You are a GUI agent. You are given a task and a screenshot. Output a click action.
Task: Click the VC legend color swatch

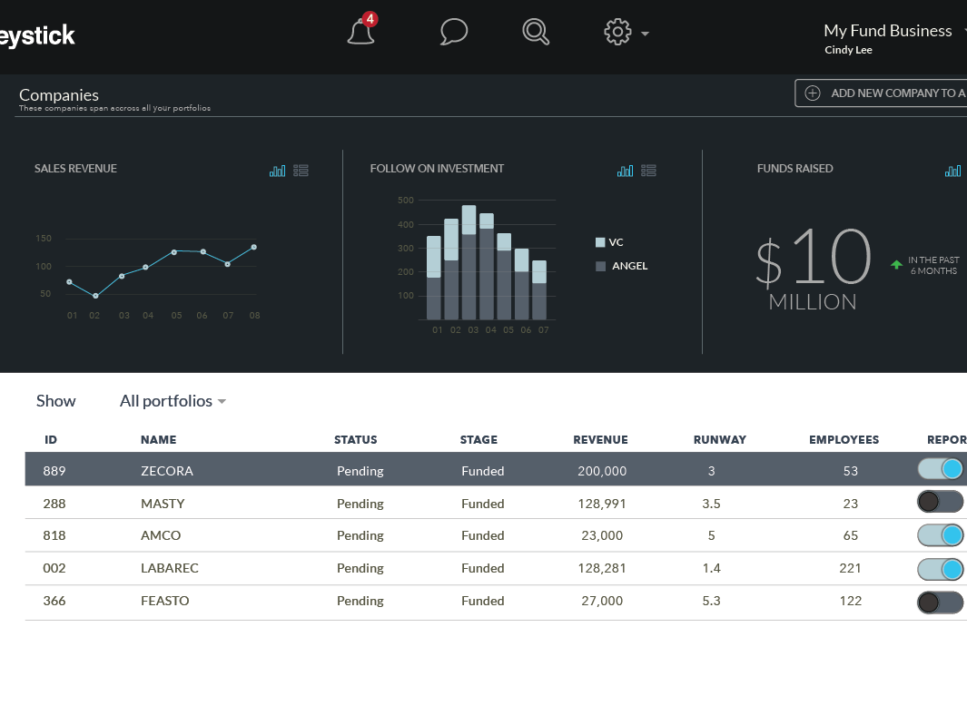tap(600, 242)
